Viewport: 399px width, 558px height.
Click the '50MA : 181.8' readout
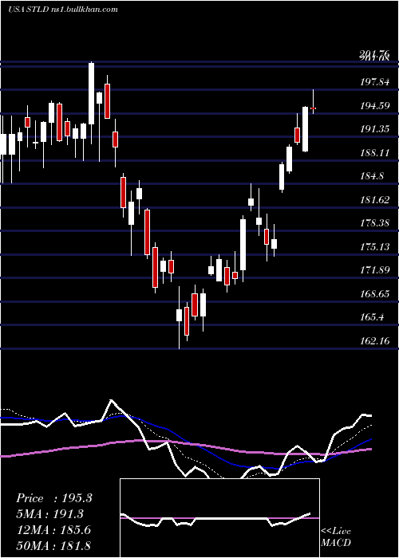pyautogui.click(x=53, y=545)
